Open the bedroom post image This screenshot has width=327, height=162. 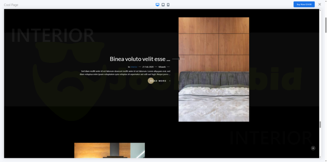(x=214, y=69)
